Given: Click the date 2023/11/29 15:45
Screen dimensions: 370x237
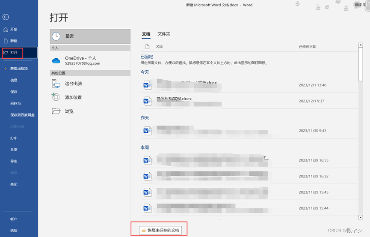Looking at the screenshot, I should (x=314, y=192).
